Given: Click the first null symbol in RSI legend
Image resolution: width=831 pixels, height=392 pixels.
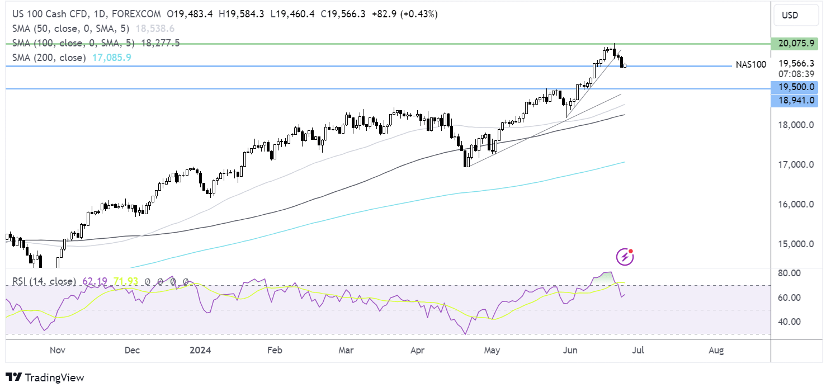Looking at the screenshot, I should pos(148,281).
